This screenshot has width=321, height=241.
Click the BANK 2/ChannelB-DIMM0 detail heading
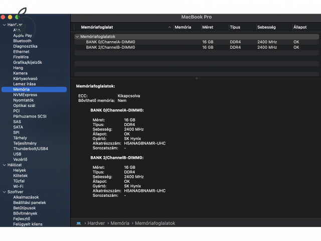(117, 158)
